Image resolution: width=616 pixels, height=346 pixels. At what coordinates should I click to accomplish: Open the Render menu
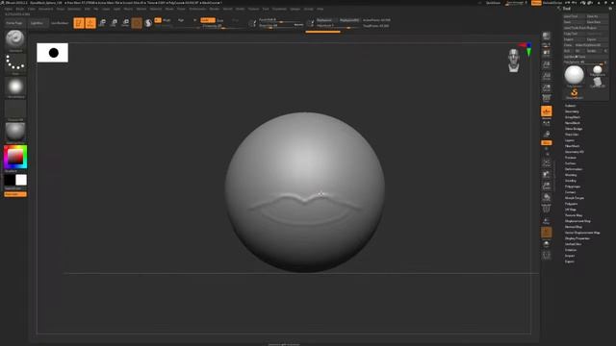pyautogui.click(x=214, y=9)
